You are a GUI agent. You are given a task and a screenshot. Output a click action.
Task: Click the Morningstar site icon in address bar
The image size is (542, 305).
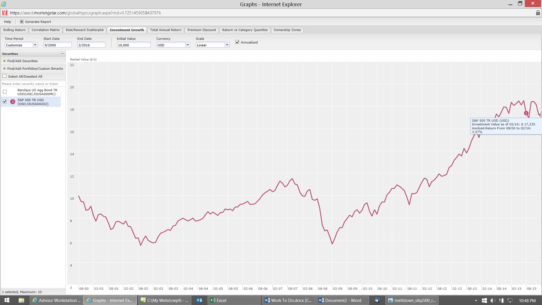tap(5, 13)
